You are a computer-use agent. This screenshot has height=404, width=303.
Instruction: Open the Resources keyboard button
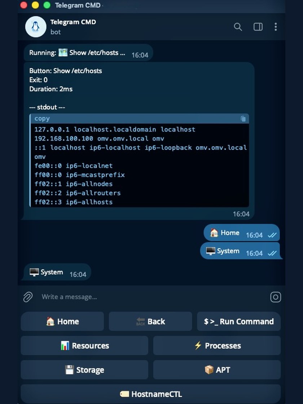pyautogui.click(x=84, y=346)
